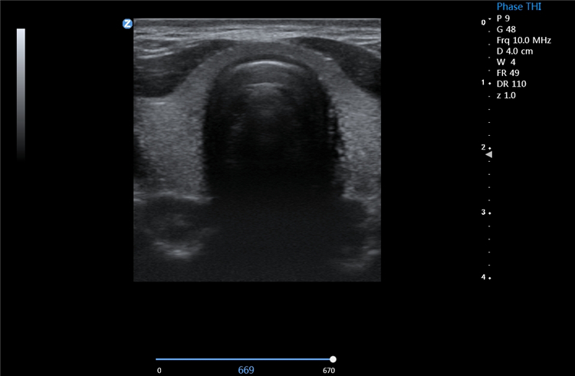Click the focus position triangle on depth scale
Viewport: 575px width, 376px height.
(x=489, y=155)
